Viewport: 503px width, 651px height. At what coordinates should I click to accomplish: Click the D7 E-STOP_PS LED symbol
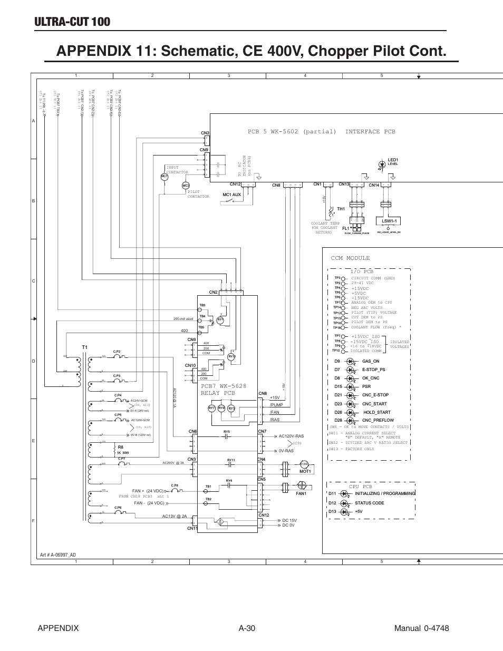point(351,370)
